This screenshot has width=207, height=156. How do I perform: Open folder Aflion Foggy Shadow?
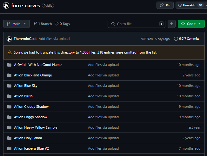click(x=31, y=117)
